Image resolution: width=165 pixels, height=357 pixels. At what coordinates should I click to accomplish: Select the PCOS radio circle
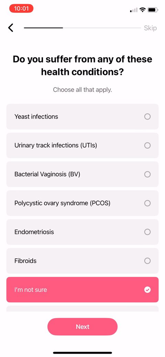147,203
